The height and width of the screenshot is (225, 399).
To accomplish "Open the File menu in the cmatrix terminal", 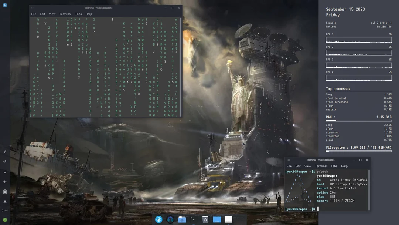I will (34, 14).
